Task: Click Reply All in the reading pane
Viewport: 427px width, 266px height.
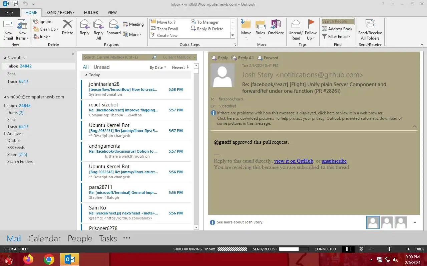Action: point(243,58)
